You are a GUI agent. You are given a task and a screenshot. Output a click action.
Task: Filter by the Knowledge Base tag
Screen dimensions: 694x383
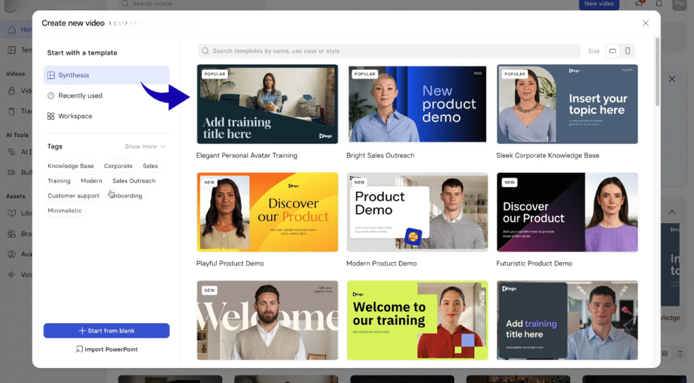tap(70, 166)
